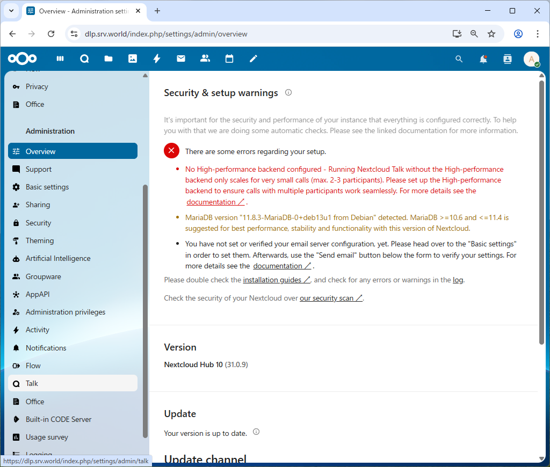Open the Photos app icon

point(133,59)
